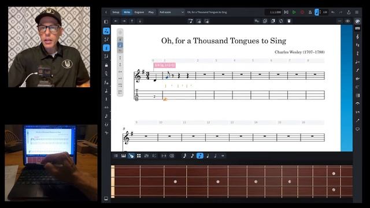Click the up arrow navigation button
The image size is (370, 208).
[x=132, y=21]
